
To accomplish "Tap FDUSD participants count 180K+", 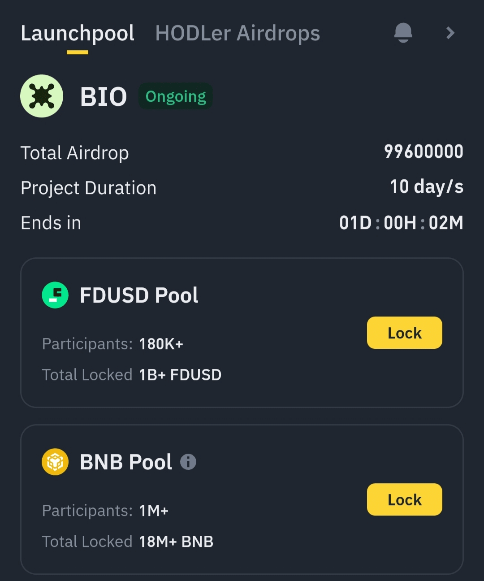I will pos(161,344).
